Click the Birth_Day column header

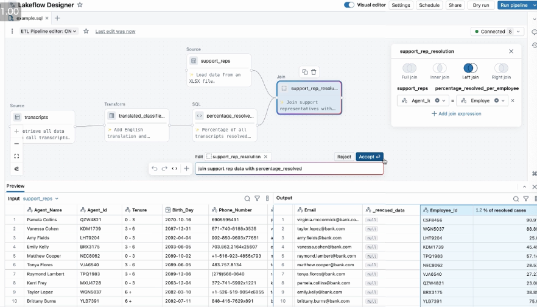pyautogui.click(x=185, y=210)
